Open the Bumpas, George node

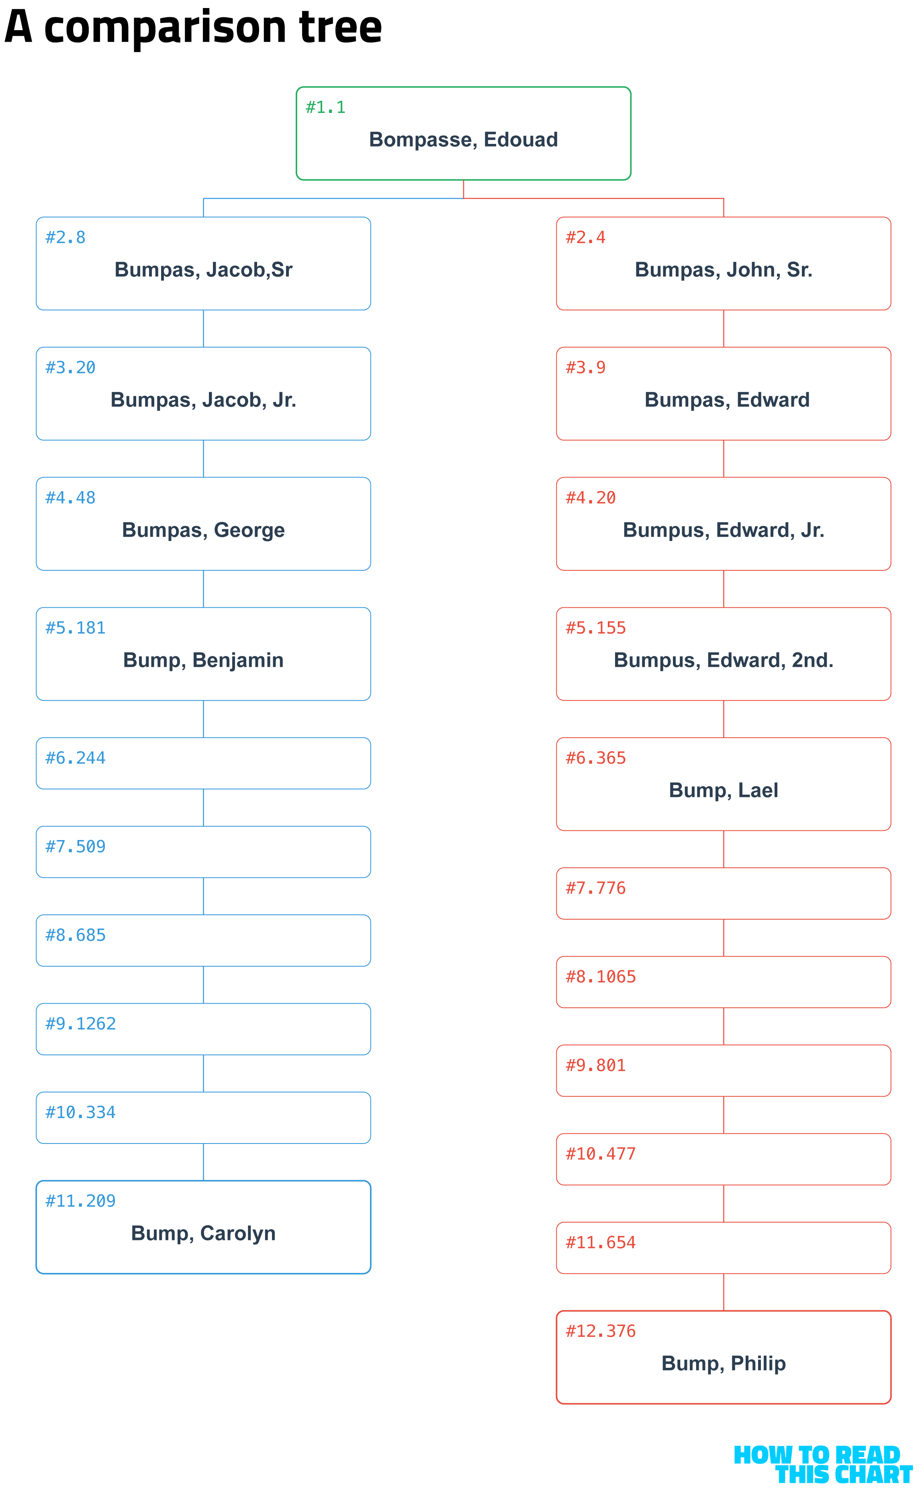(203, 524)
